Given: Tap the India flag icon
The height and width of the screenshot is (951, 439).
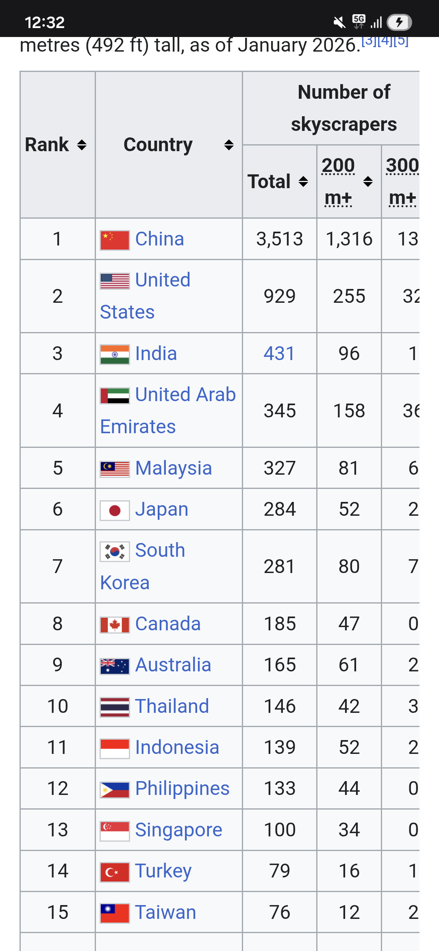Looking at the screenshot, I should pyautogui.click(x=115, y=354).
